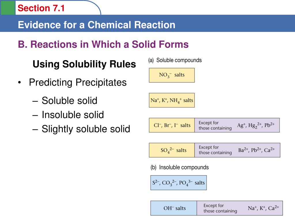Viewport: 295px width, 221px height.
Task: Click the Ba2+, Pb2+, Ca2+ exception box
Action: (237, 150)
